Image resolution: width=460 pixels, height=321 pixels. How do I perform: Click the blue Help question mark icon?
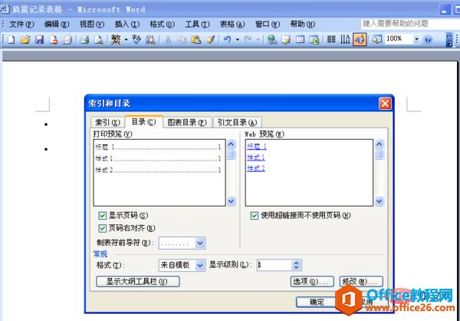pos(428,39)
